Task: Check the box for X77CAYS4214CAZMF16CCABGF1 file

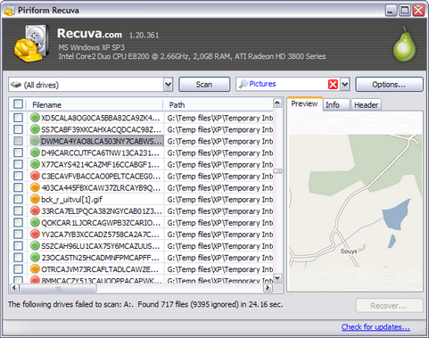Action: pyautogui.click(x=18, y=164)
